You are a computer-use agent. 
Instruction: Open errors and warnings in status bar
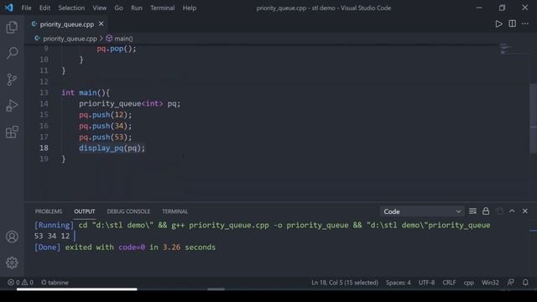click(x=20, y=283)
